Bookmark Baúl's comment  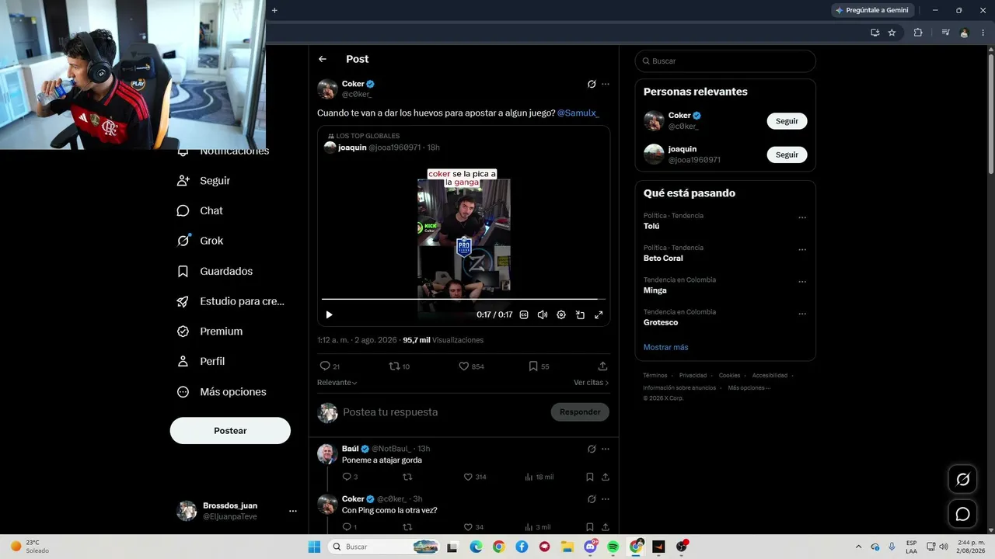point(590,477)
